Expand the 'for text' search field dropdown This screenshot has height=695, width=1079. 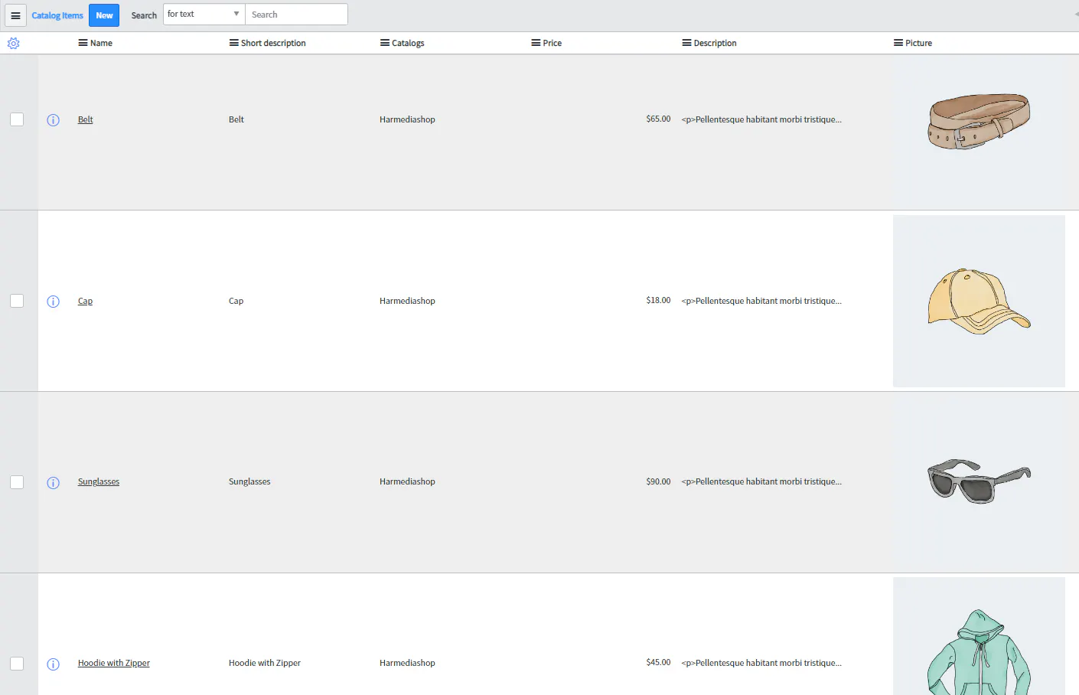tap(204, 15)
